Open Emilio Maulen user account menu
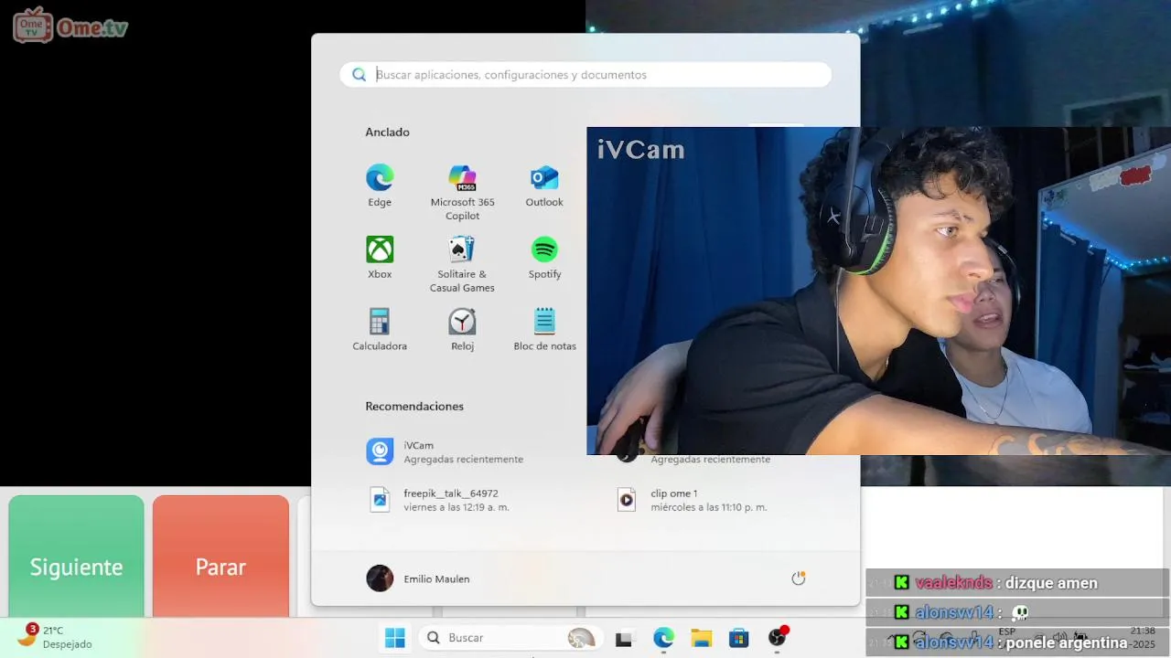This screenshot has width=1171, height=658. [418, 578]
